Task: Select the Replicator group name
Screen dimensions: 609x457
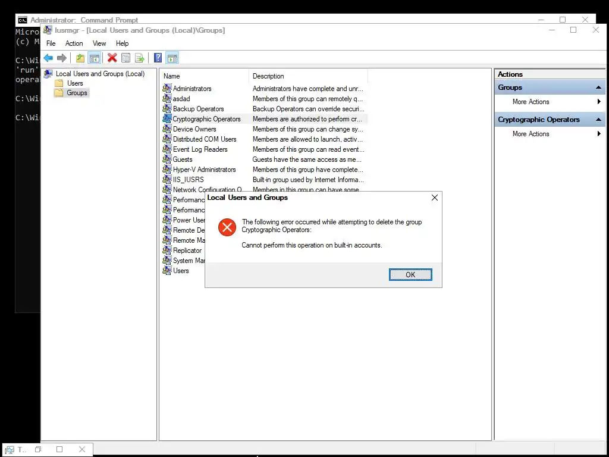Action: (x=187, y=251)
